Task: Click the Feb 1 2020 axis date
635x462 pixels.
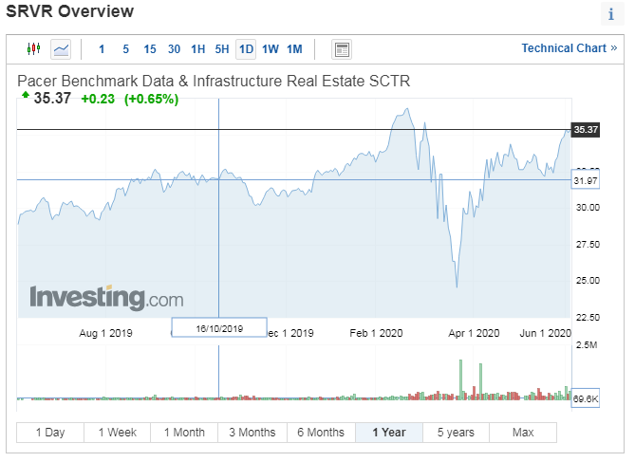Action: pyautogui.click(x=376, y=333)
